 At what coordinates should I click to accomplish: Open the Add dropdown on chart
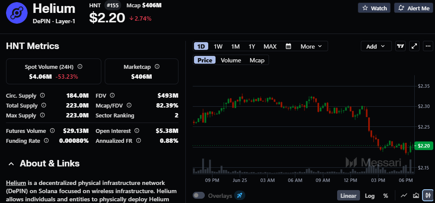(x=376, y=46)
